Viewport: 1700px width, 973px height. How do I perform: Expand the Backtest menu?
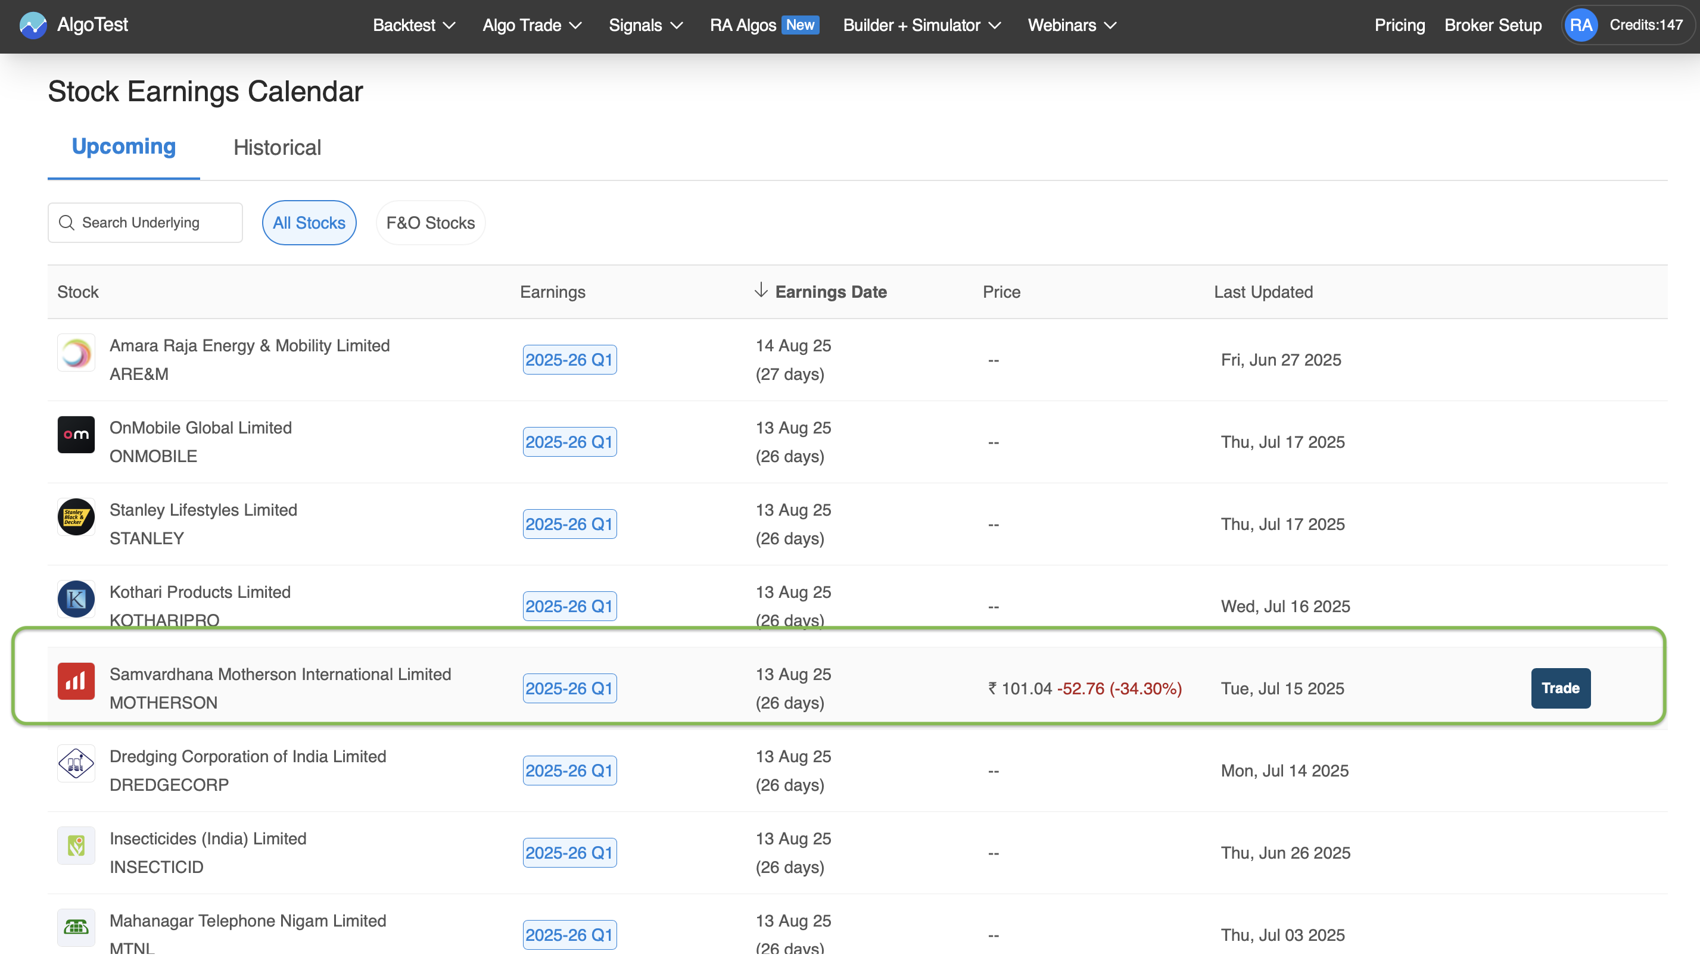coord(414,26)
